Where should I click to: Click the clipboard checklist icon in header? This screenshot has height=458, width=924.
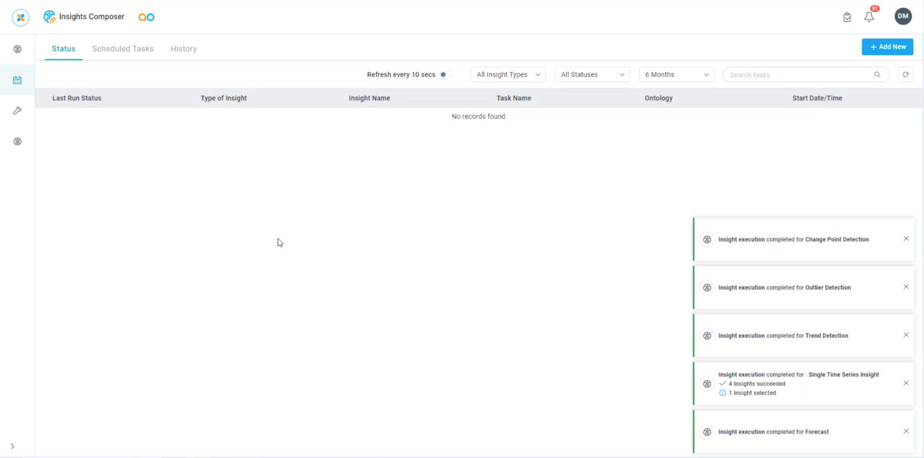click(x=847, y=17)
